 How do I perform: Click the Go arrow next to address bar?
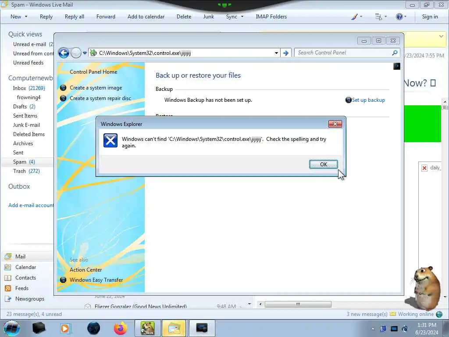[286, 53]
